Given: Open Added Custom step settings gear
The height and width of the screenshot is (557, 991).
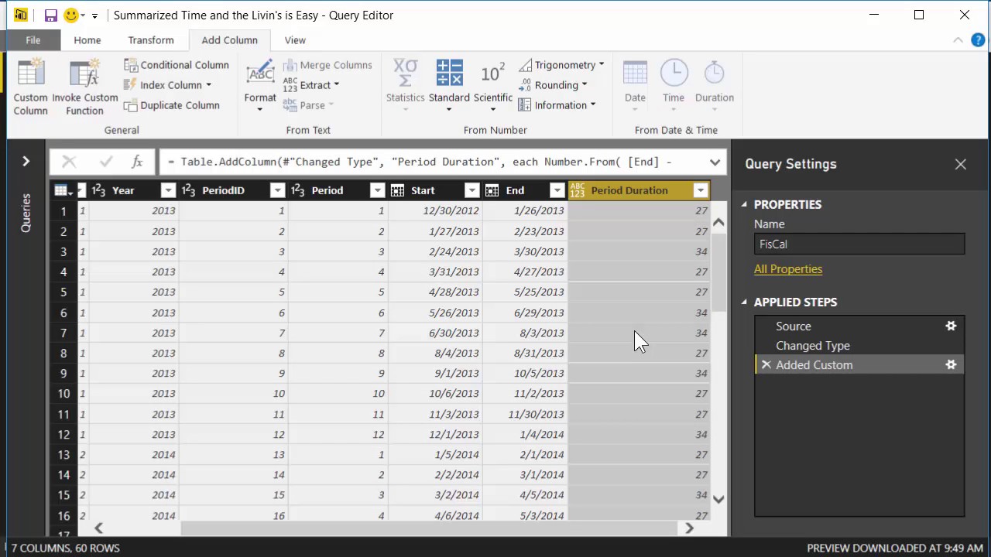Looking at the screenshot, I should pos(951,365).
